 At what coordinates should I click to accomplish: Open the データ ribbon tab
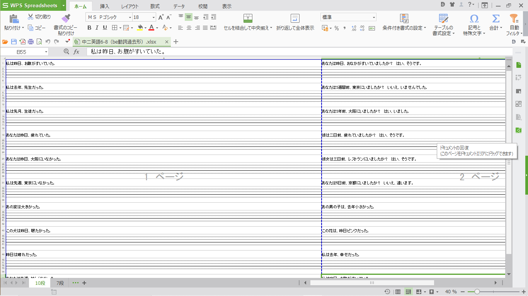coord(179,6)
